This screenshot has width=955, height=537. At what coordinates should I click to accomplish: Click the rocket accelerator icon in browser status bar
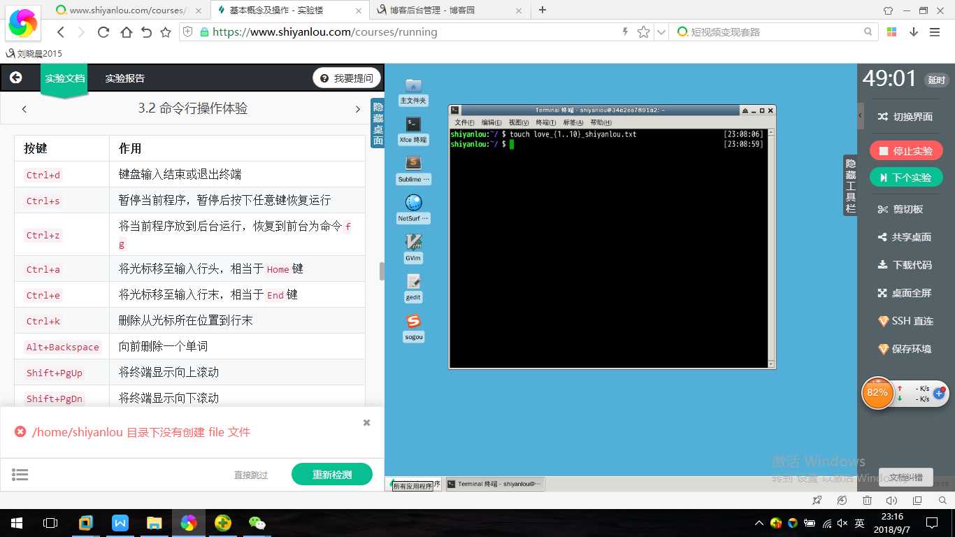[817, 500]
